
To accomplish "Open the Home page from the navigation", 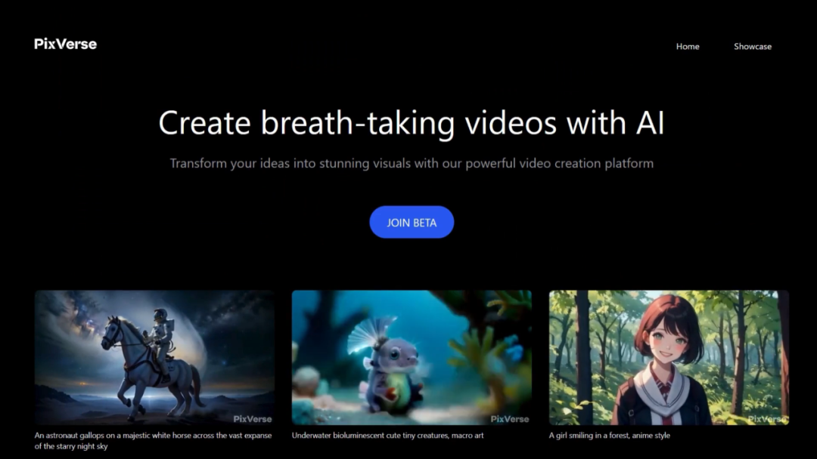I will (x=687, y=46).
